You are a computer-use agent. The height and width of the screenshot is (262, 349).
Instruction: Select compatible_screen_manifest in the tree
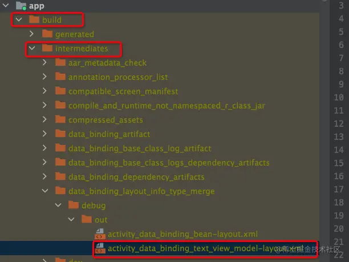click(123, 91)
